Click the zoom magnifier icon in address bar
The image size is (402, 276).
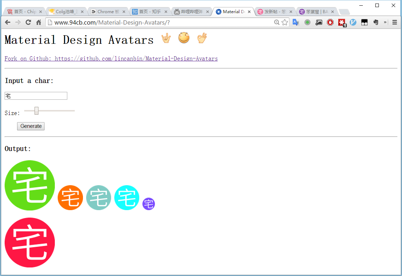click(x=277, y=22)
